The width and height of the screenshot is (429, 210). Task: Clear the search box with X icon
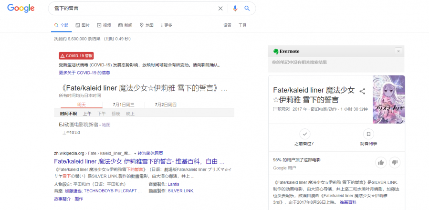220,9
